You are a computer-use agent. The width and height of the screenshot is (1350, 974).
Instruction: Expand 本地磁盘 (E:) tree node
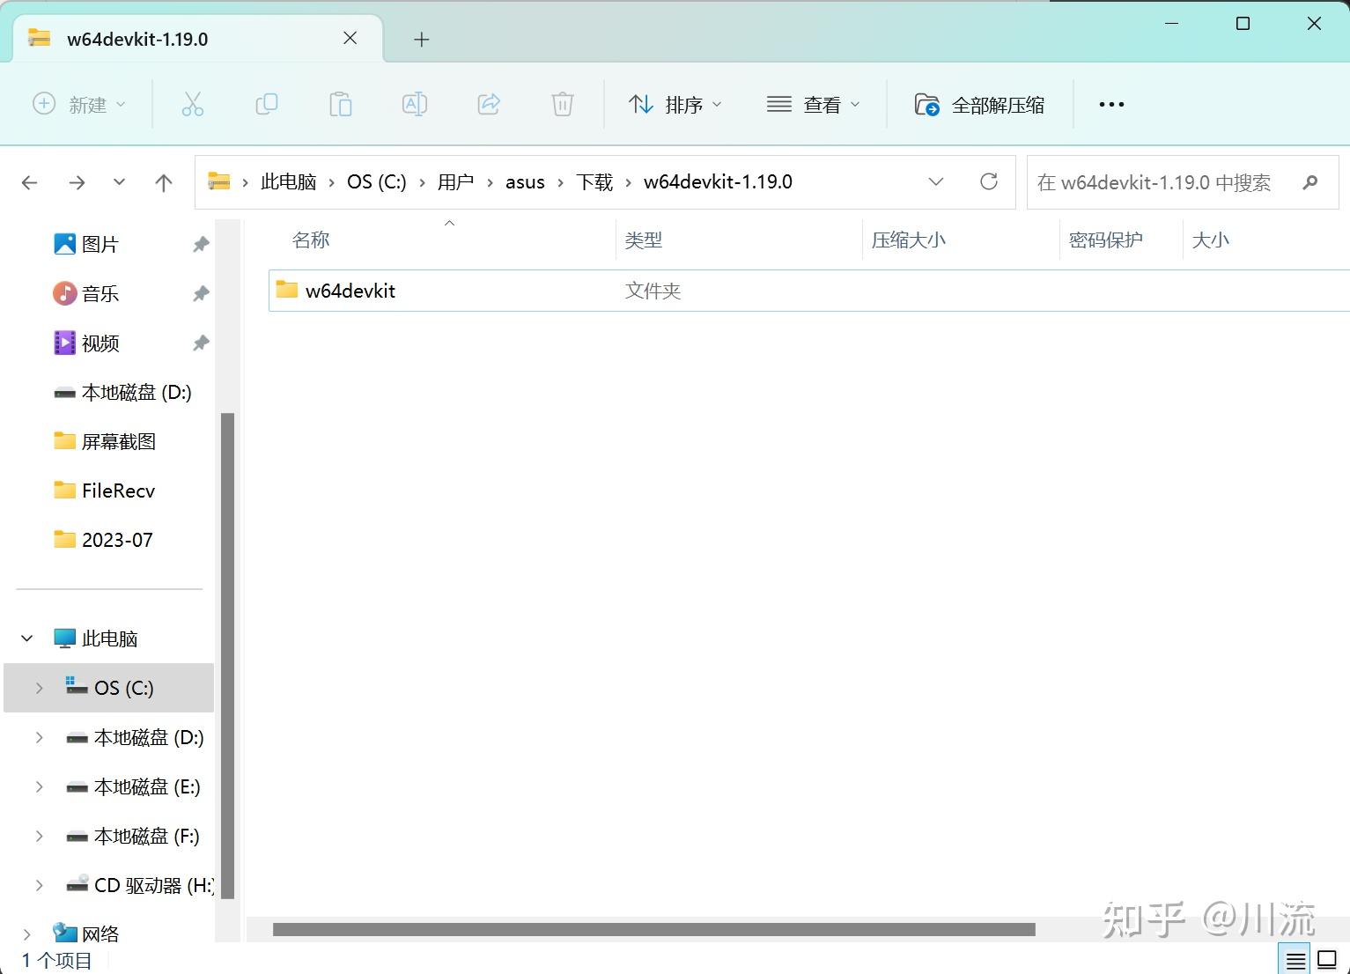tap(39, 786)
